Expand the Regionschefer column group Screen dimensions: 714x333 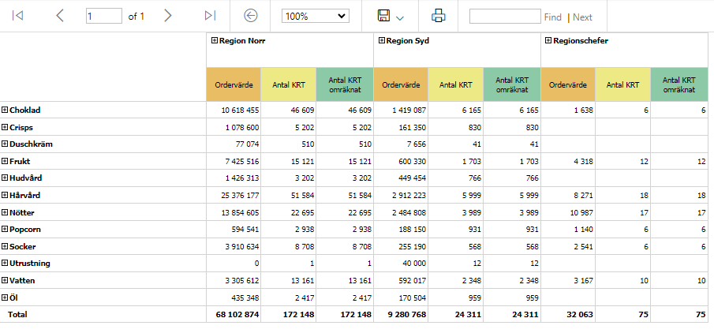coord(548,40)
